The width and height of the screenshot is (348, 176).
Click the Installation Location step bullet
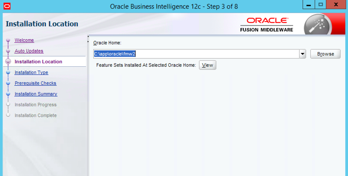click(x=8, y=62)
